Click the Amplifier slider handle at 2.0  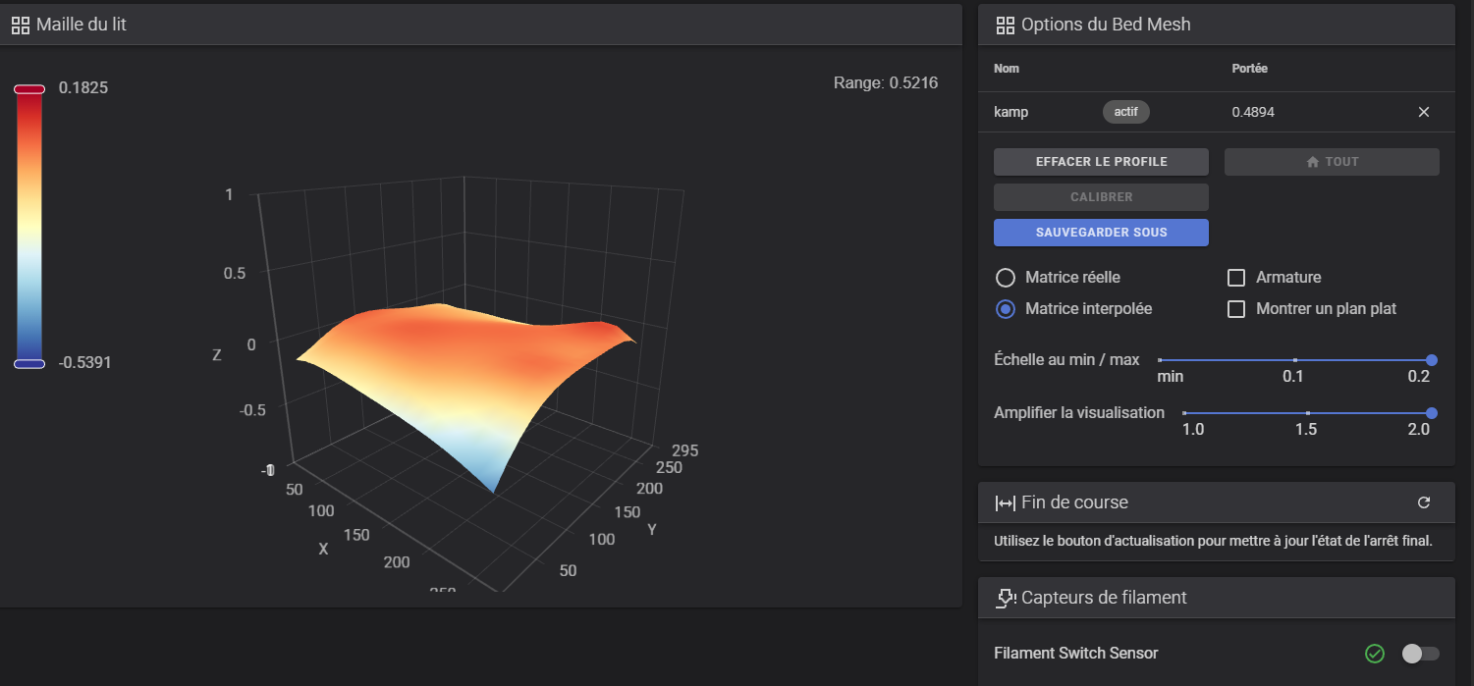click(1432, 413)
